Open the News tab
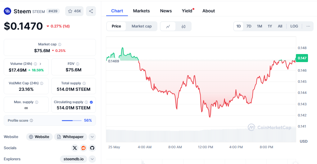This screenshot has height=164, width=317. pos(166,11)
